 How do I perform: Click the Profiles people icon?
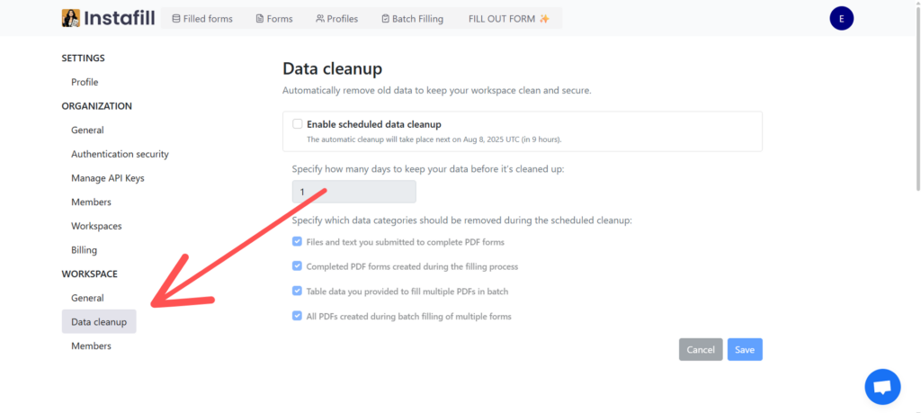[320, 19]
